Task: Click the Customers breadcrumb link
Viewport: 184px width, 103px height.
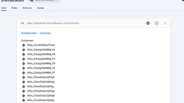Action: [45, 33]
